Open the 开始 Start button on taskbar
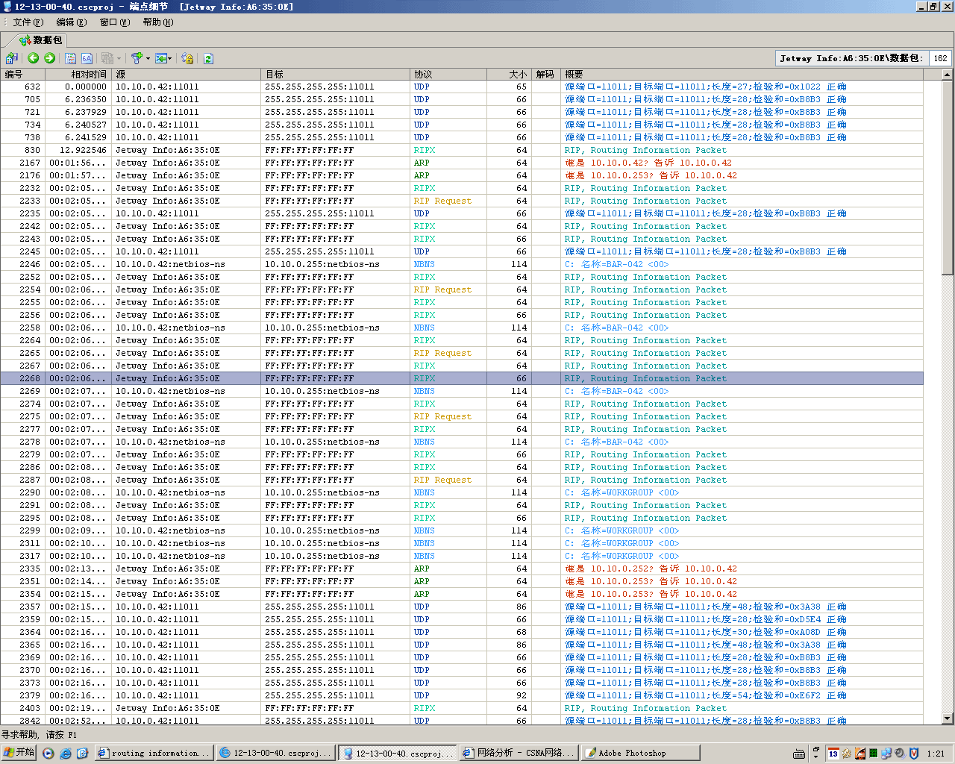This screenshot has width=955, height=764. coord(19,753)
